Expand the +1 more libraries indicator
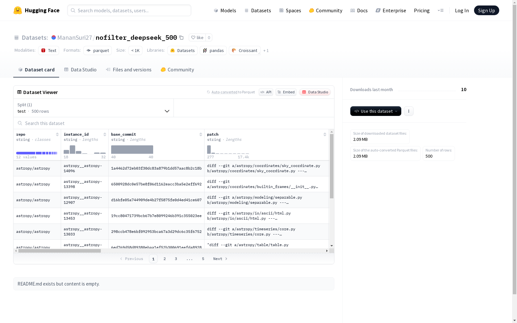Screen dimensions: 517x323 click(266, 50)
